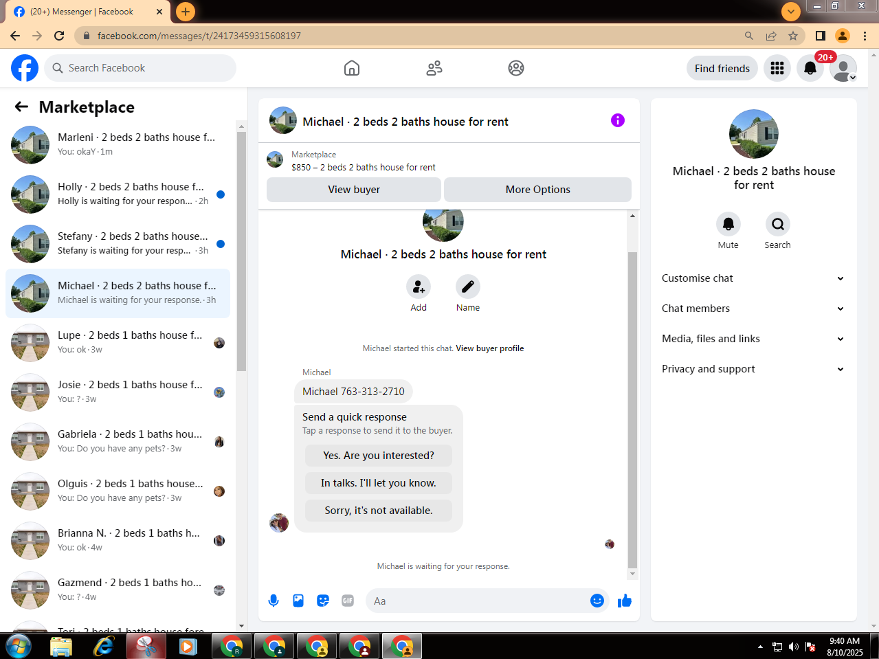Attach a photo file icon
Viewport: 879px width, 659px height.
tap(298, 601)
